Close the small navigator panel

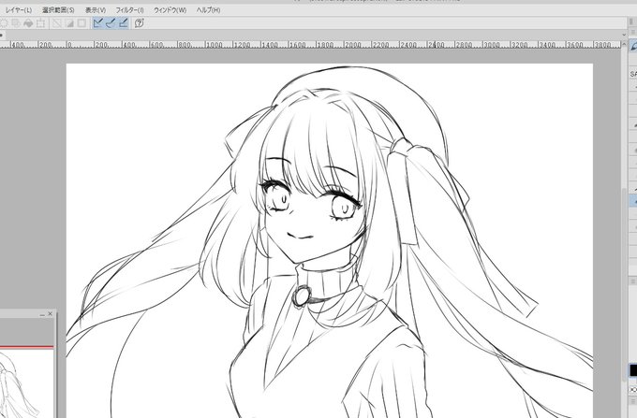pyautogui.click(x=50, y=314)
